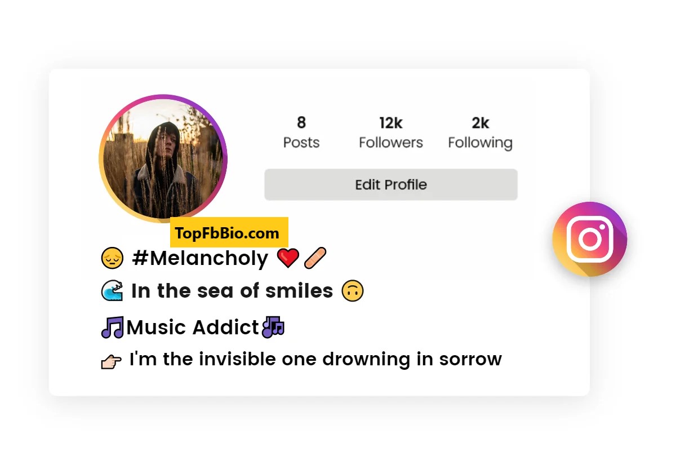
Task: Select the circular profile picture
Action: click(x=163, y=158)
